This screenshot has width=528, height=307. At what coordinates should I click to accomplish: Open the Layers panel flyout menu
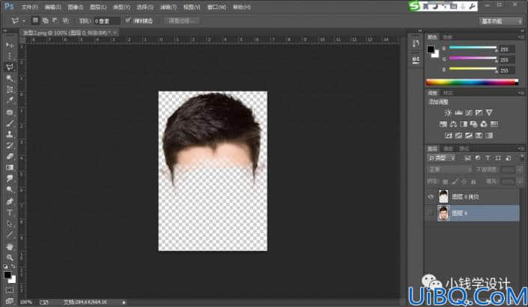[521, 148]
